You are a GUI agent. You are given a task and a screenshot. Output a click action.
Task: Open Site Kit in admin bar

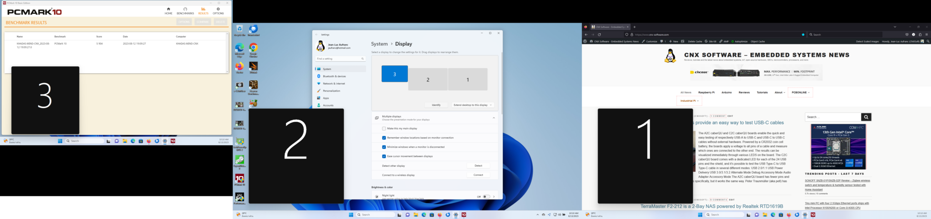tap(711, 41)
